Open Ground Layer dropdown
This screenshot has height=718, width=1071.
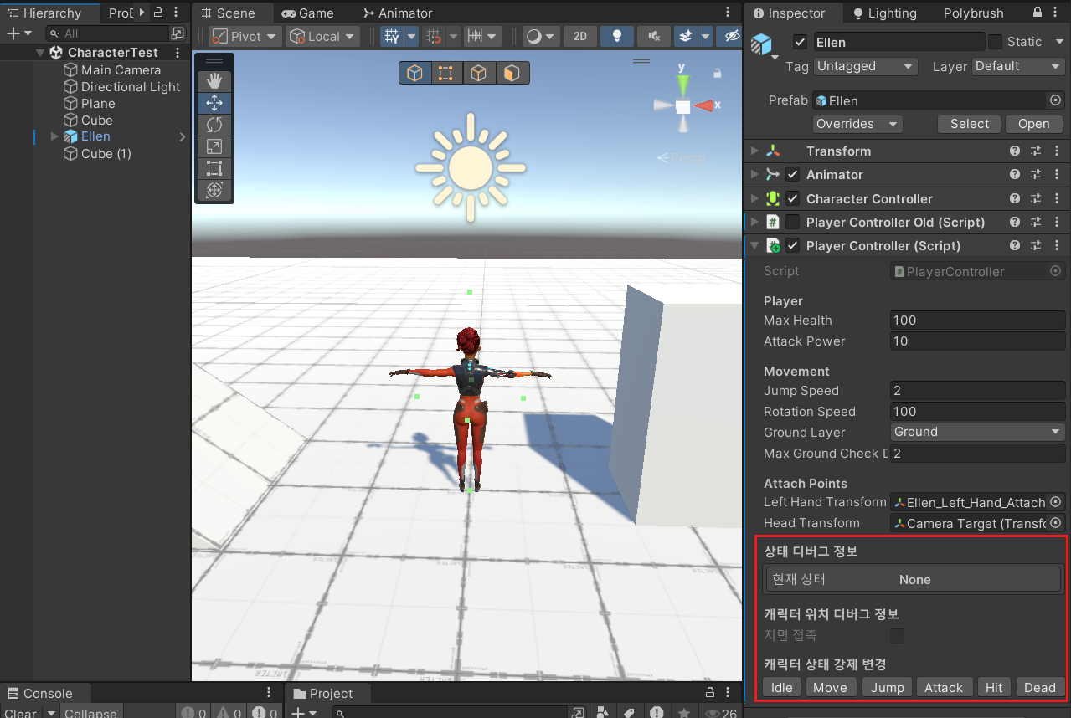[x=977, y=432]
